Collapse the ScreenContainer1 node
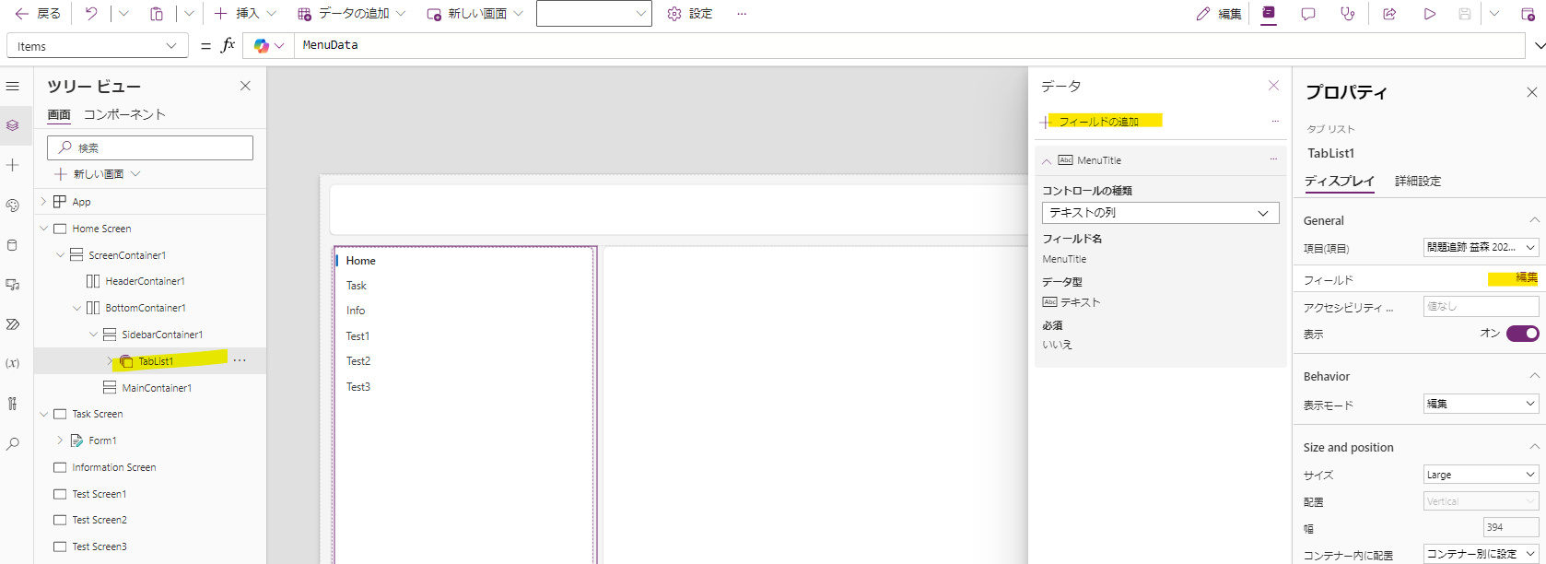The width and height of the screenshot is (1546, 564). pos(60,255)
